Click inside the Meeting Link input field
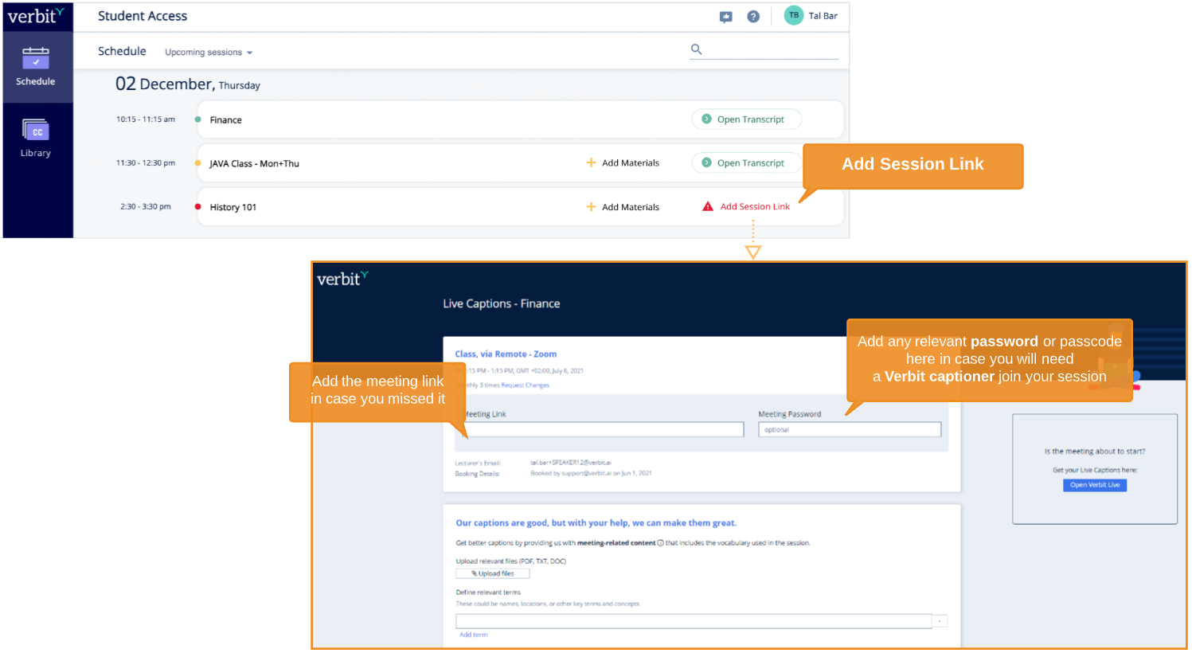 [601, 429]
